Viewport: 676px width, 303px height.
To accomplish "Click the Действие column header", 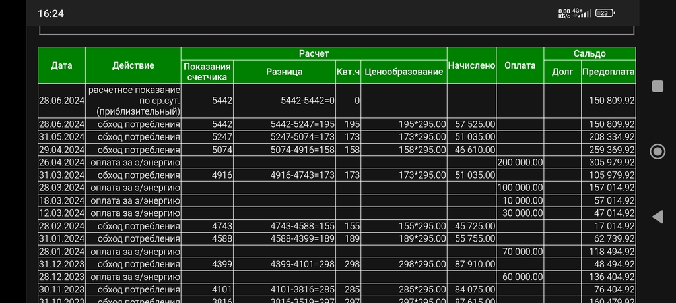I will click(x=133, y=65).
